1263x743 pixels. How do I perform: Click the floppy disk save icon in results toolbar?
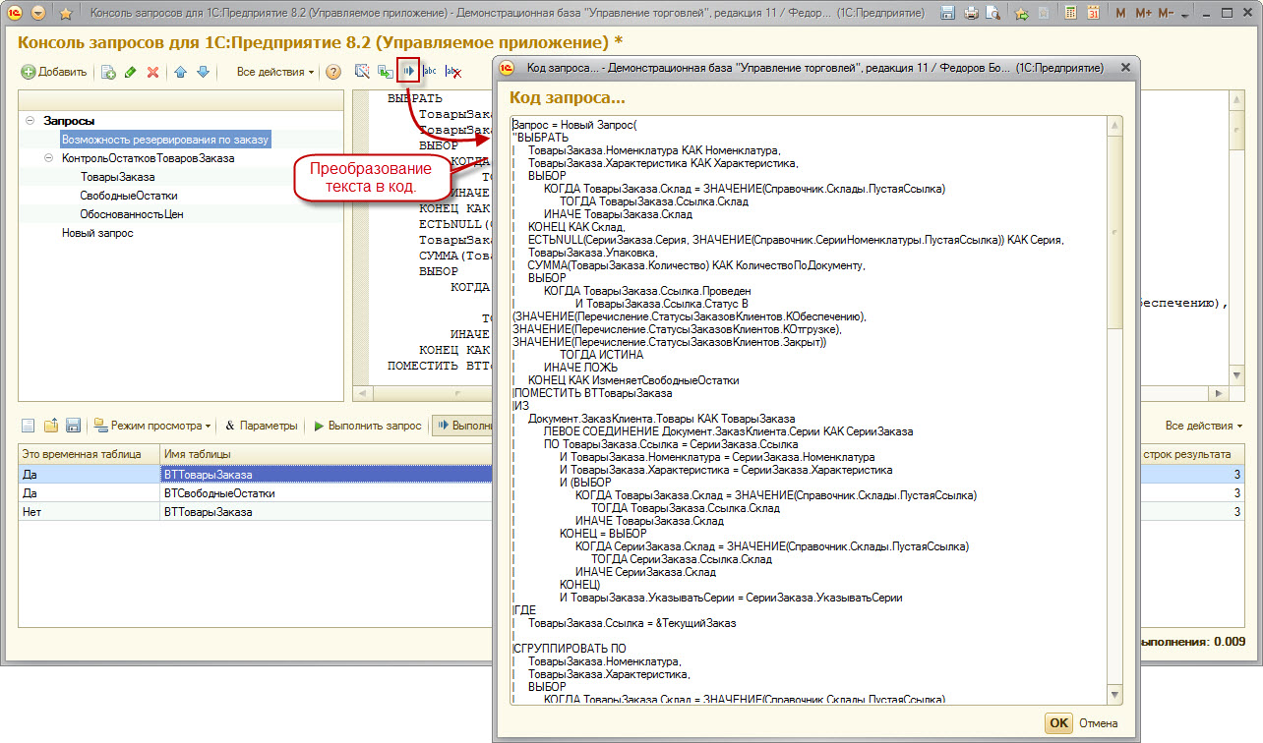(x=73, y=426)
